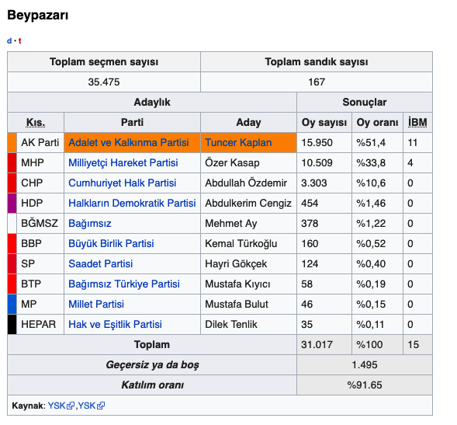Click candidate name Abdulkerim Cengiz
Screen dimensions: 457x425
[x=248, y=203]
